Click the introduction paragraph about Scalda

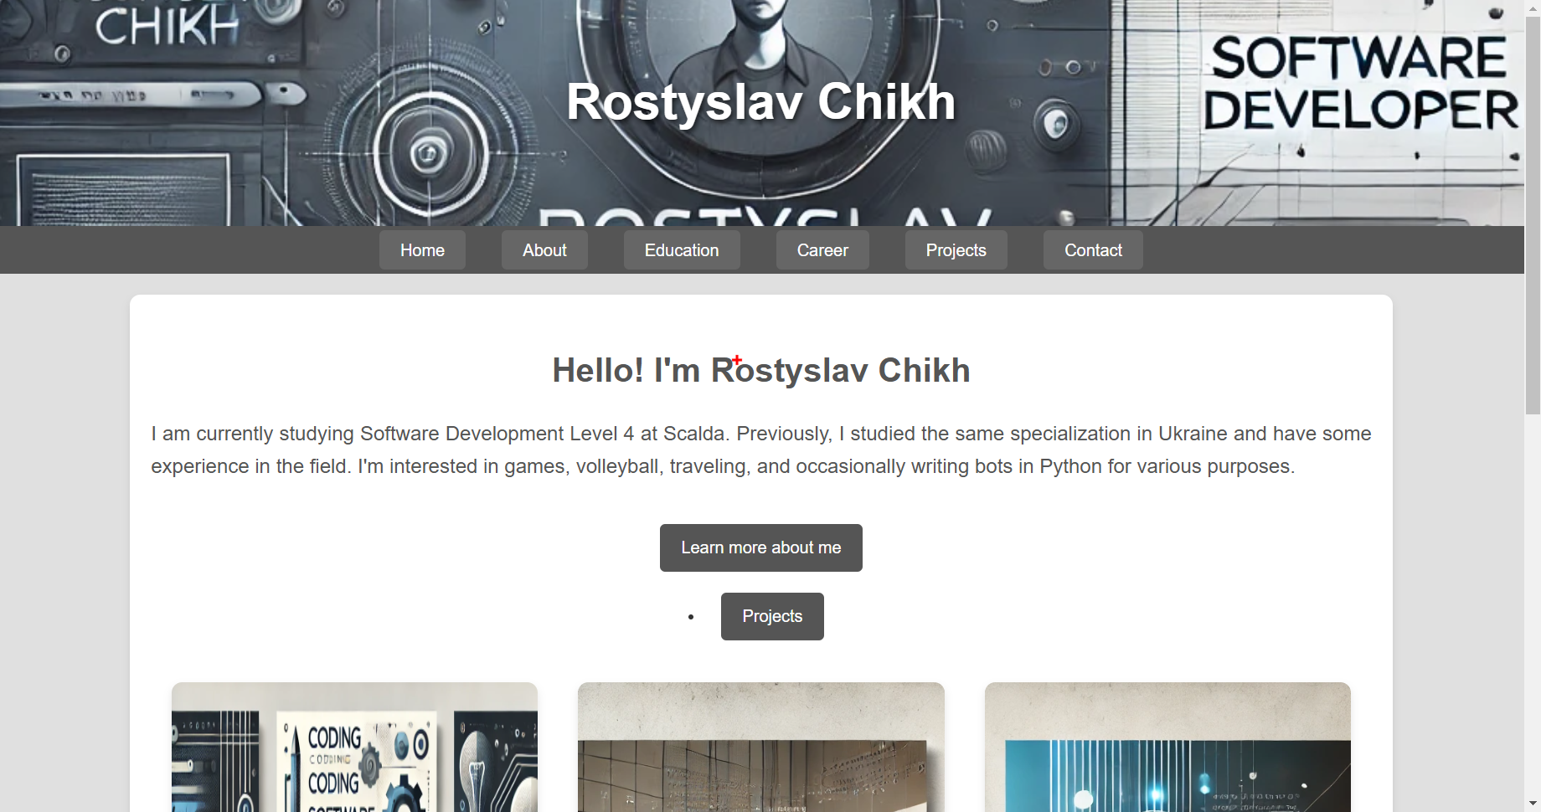point(761,450)
